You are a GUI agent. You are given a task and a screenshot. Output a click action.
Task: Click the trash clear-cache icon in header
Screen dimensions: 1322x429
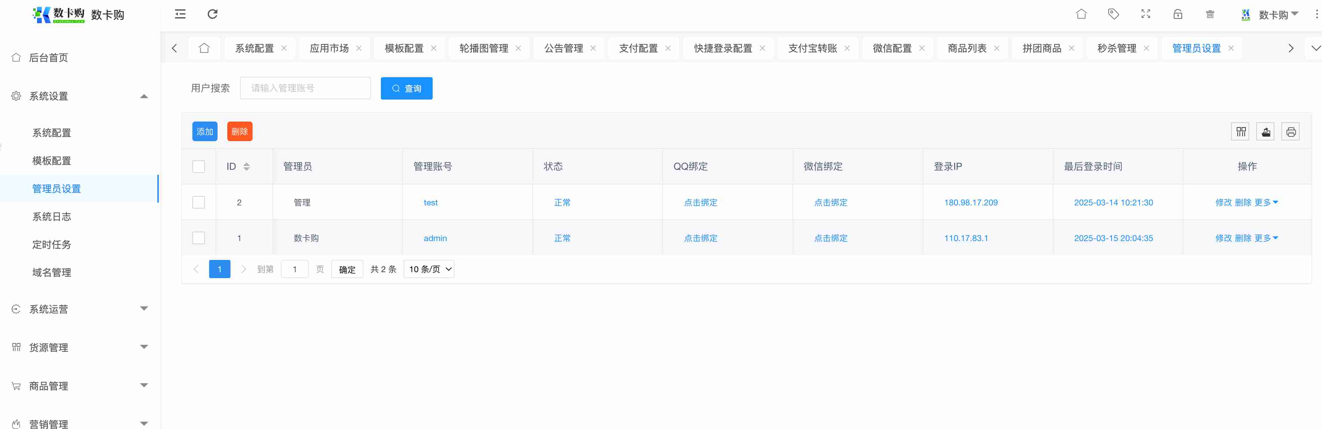(x=1210, y=14)
